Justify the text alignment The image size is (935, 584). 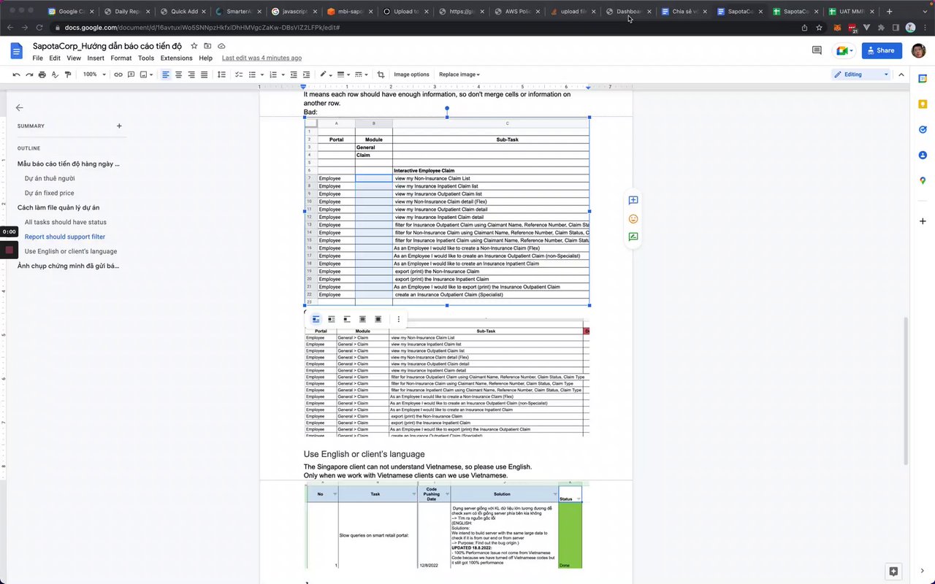(x=204, y=74)
